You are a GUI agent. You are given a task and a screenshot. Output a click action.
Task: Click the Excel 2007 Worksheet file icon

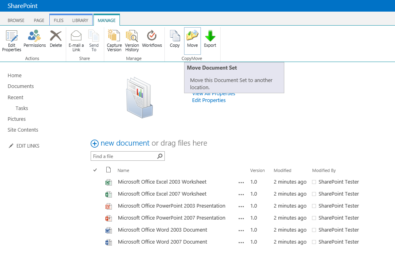109,194
